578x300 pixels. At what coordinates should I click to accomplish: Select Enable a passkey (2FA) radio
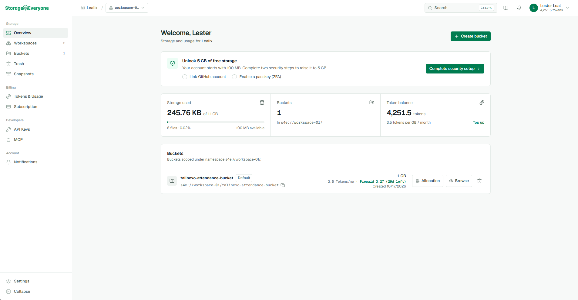(x=234, y=77)
